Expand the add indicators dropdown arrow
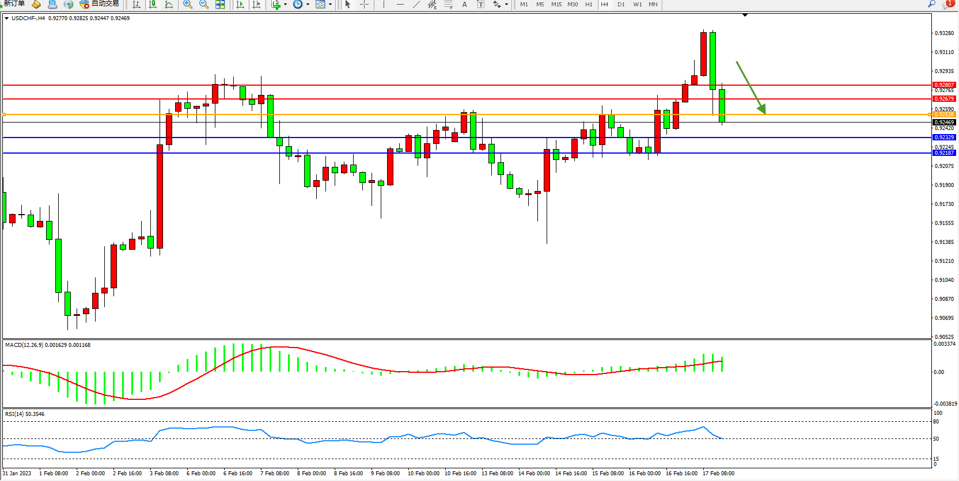Screen dimensions: 959x481 click(x=285, y=5)
